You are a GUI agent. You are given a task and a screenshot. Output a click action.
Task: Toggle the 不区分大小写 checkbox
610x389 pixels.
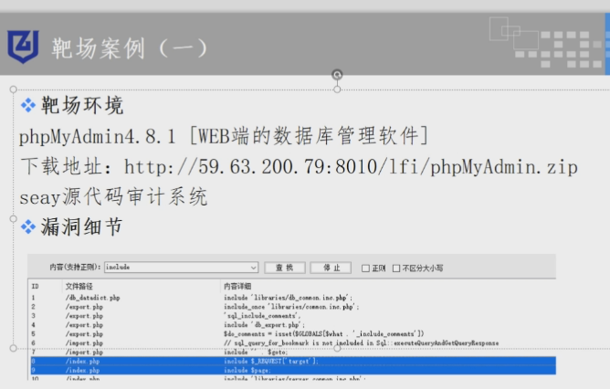(x=396, y=268)
